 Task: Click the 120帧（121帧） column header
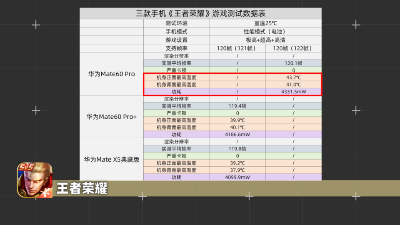[237, 48]
